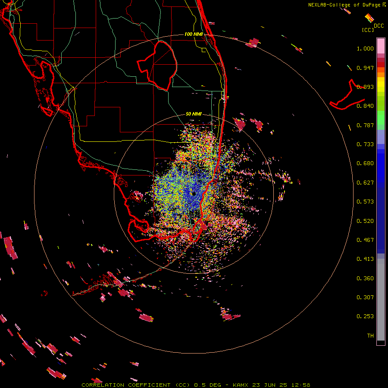Click the TH label at the scale bottom
Screen dimensions: 388x388
coord(370,336)
